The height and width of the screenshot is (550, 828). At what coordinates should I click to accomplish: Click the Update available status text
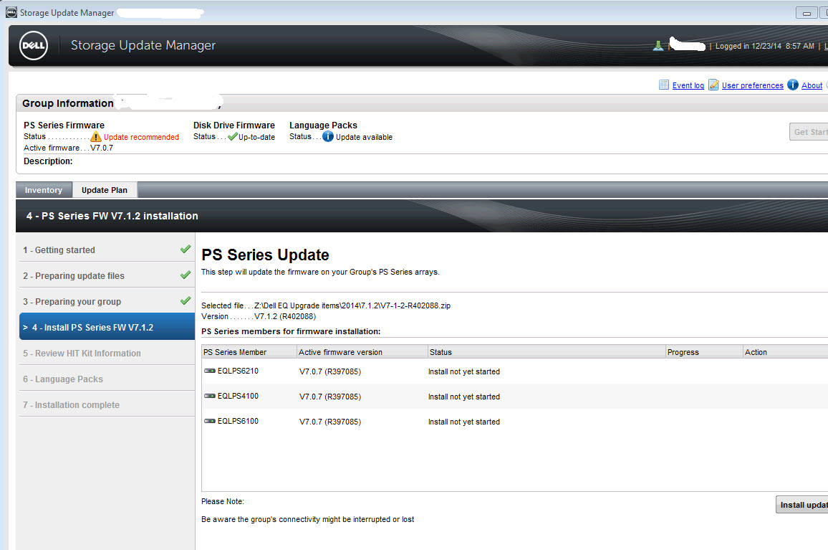(x=364, y=137)
